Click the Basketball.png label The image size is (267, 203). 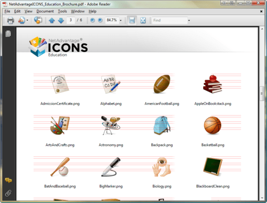pos(212,145)
